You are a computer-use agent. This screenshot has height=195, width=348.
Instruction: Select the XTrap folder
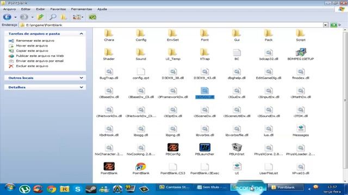(204, 55)
